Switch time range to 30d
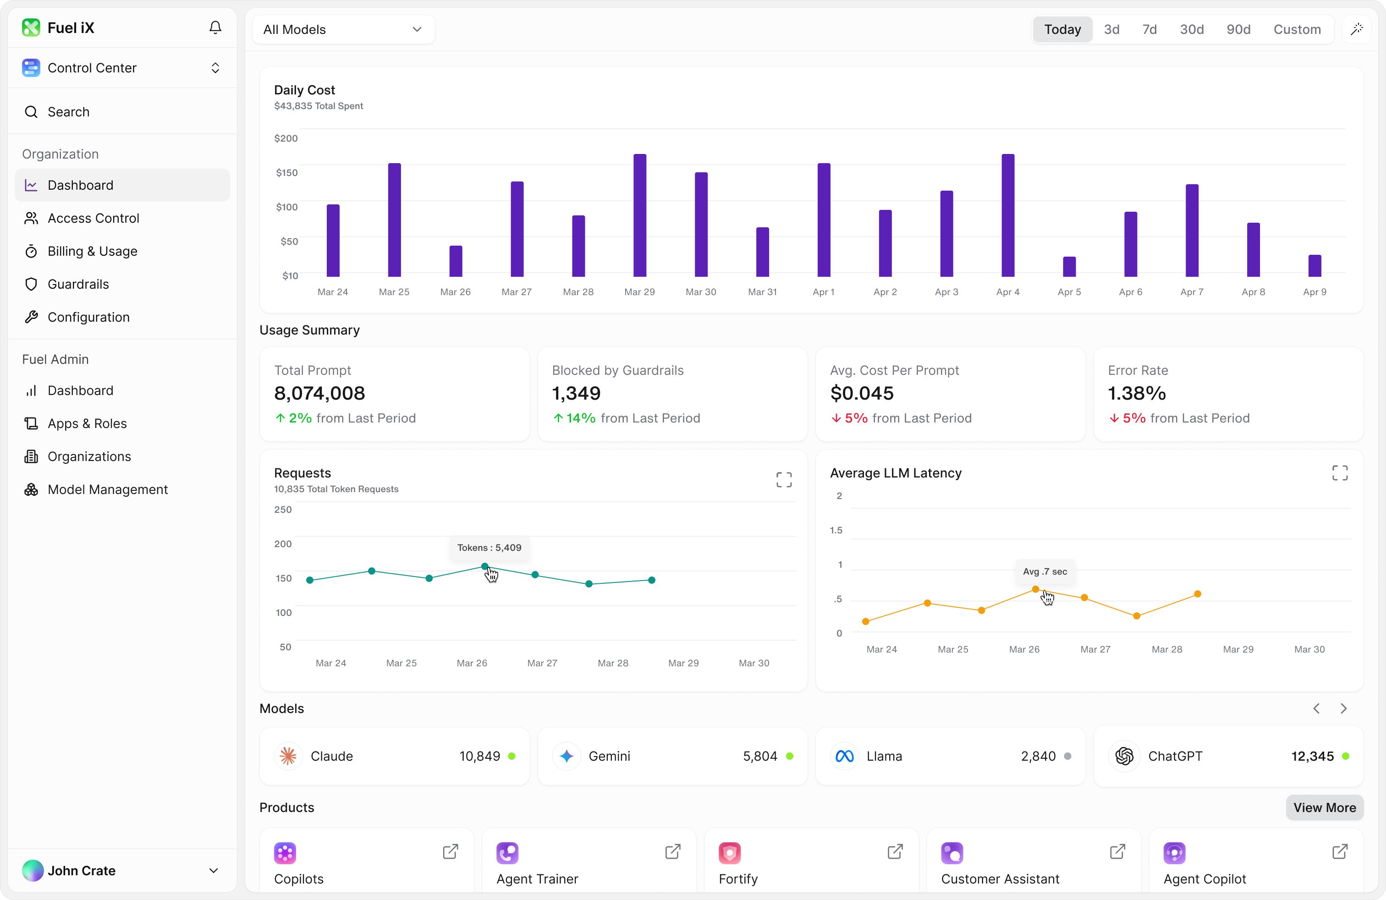Viewport: 1386px width, 900px height. (1192, 29)
